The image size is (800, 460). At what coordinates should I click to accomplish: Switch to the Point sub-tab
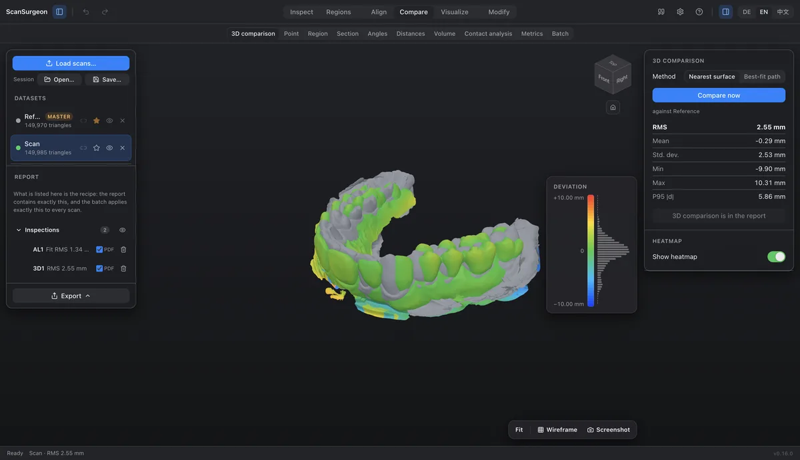[x=291, y=34]
